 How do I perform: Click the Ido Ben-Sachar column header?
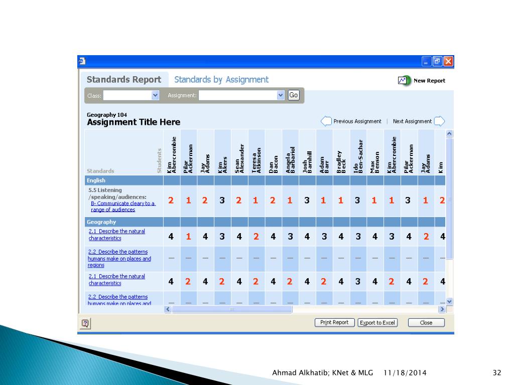(358, 152)
